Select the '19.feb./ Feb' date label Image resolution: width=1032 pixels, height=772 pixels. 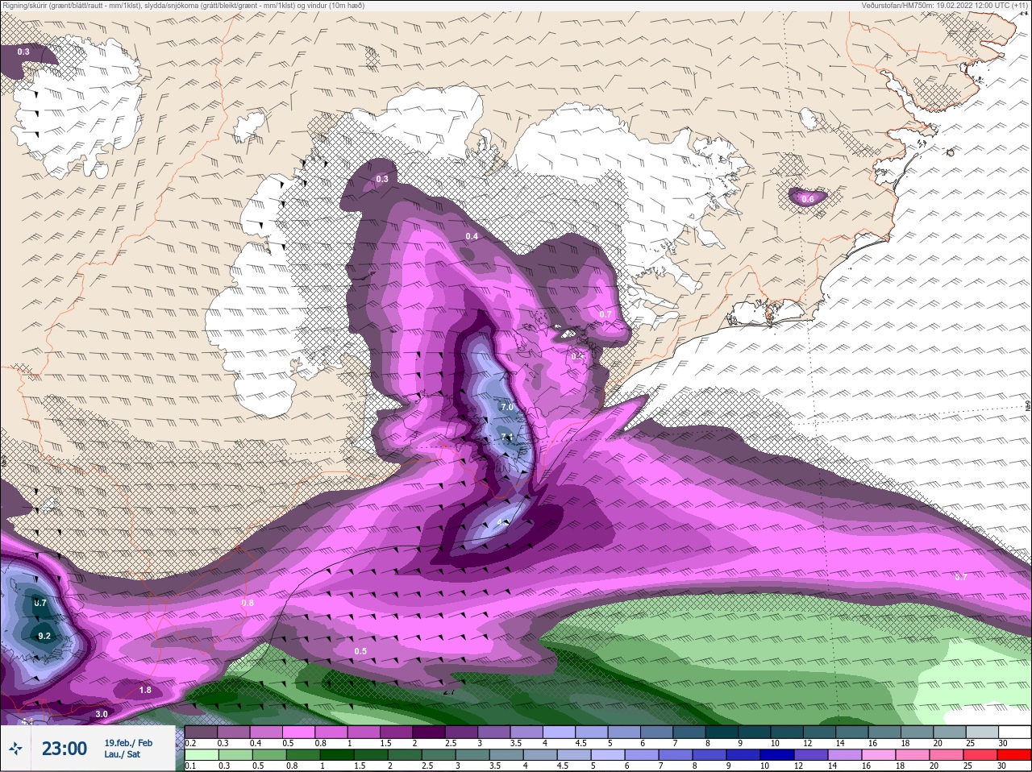pos(128,742)
